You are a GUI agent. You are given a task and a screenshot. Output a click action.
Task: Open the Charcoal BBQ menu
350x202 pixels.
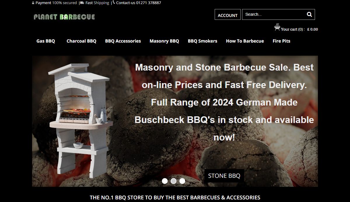(81, 41)
